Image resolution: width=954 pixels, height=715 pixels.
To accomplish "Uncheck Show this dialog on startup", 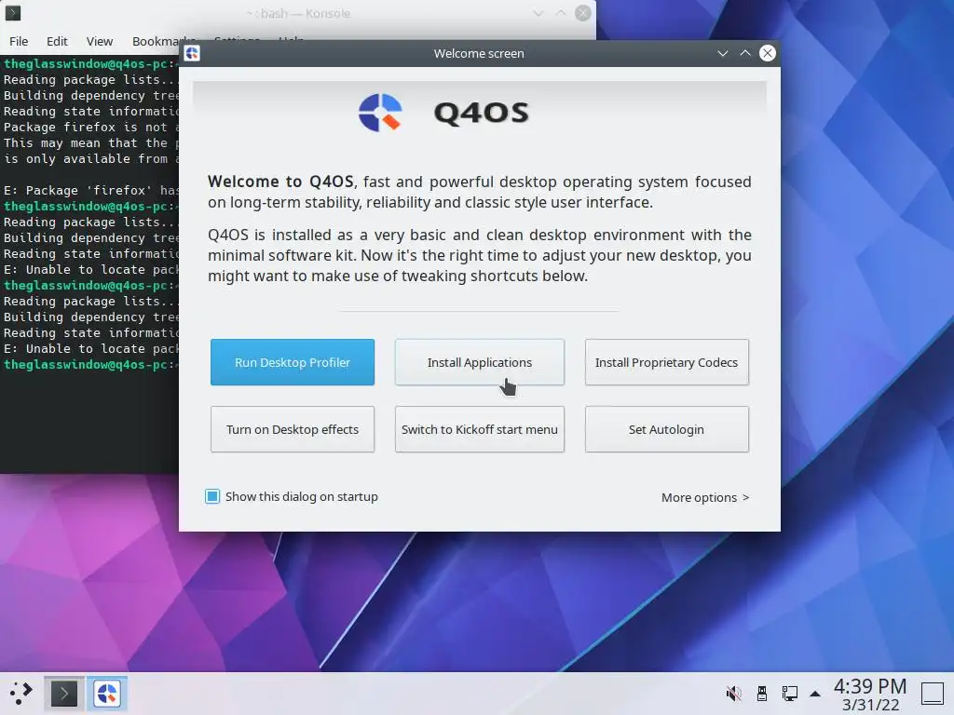I will (x=212, y=497).
